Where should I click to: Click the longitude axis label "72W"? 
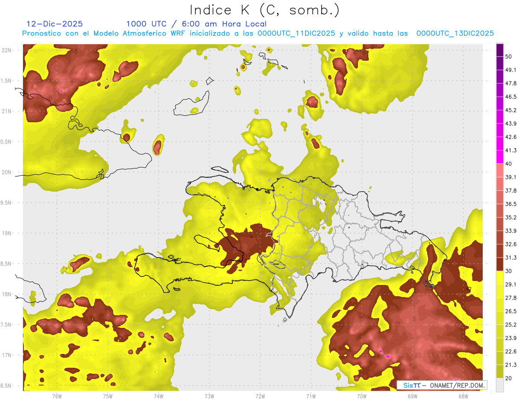(x=260, y=396)
